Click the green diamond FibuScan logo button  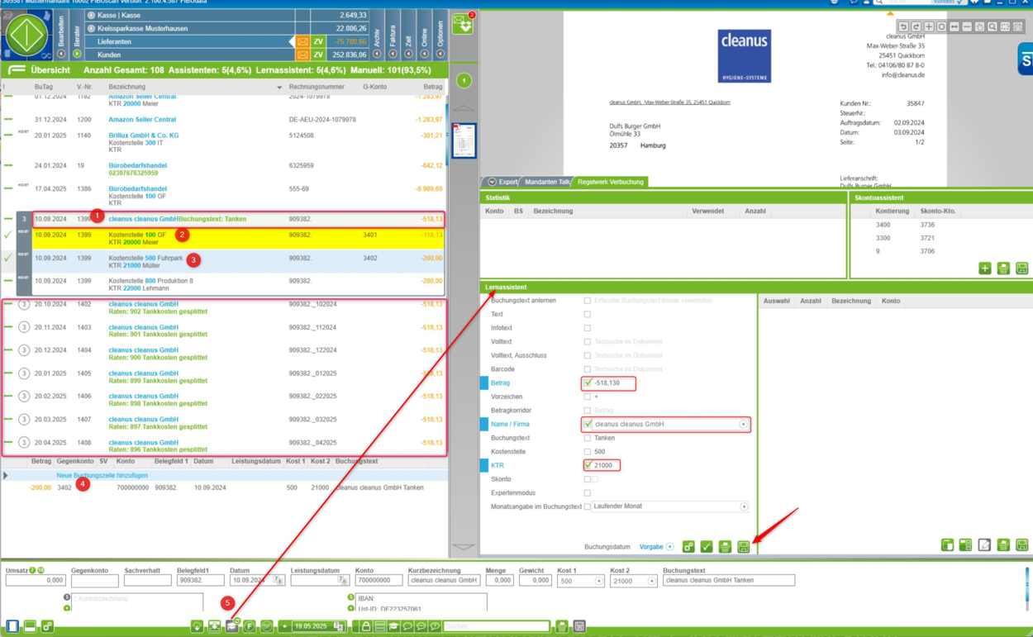[x=28, y=36]
